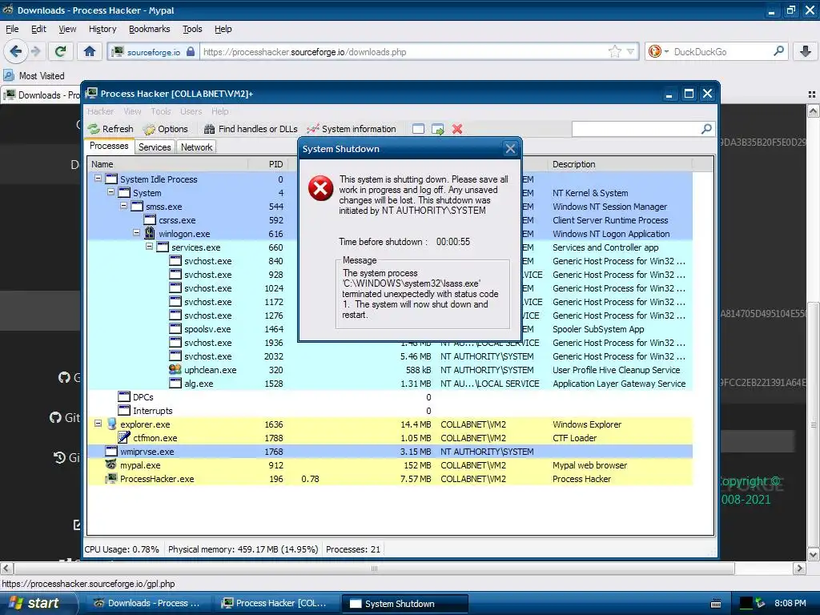Switch to the Services tab
This screenshot has height=615, width=820.
(x=155, y=147)
